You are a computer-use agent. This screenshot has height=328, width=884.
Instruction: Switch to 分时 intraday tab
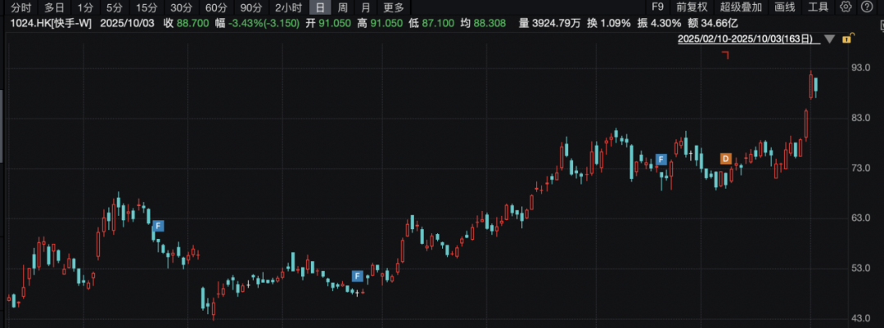pos(21,7)
